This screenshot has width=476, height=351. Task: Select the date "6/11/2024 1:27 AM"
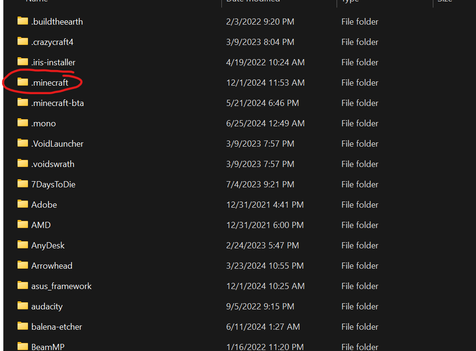(263, 327)
